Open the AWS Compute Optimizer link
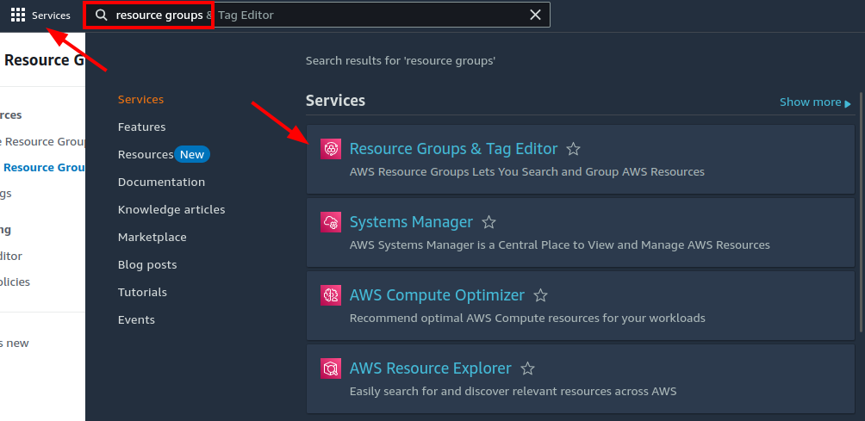Viewport: 865px width, 421px height. coord(437,295)
